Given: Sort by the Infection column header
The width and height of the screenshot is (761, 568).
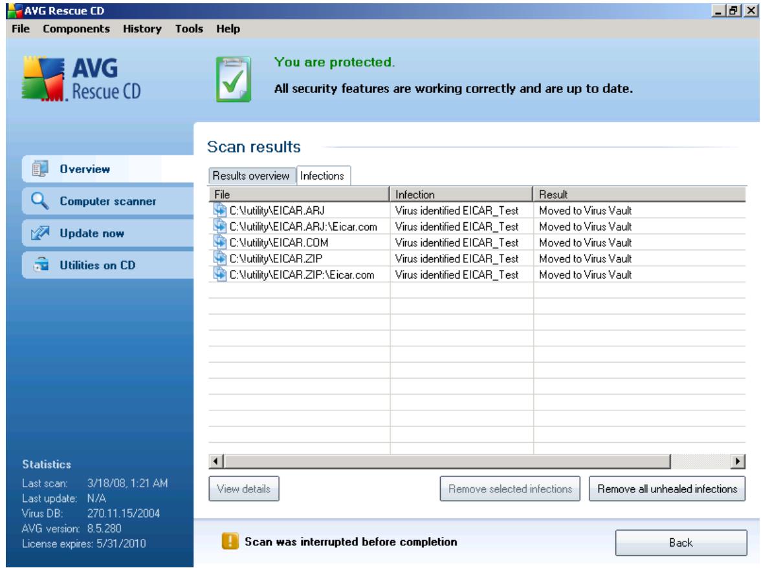Looking at the screenshot, I should coord(461,195).
